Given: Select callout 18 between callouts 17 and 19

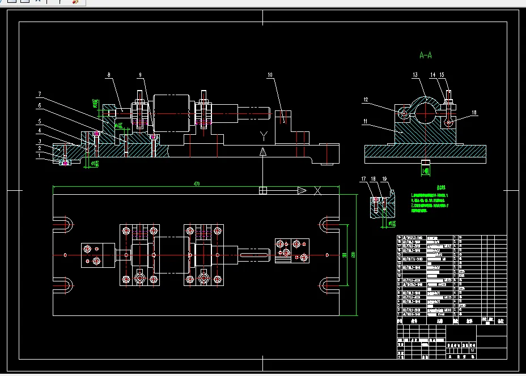Looking at the screenshot, I should tap(373, 179).
